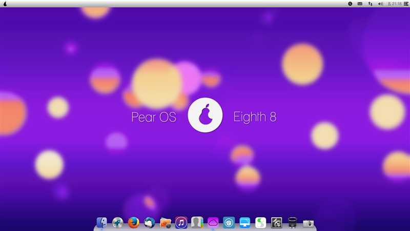Open the orange photos folder dock icon
410x231 pixels.
[x=165, y=223]
